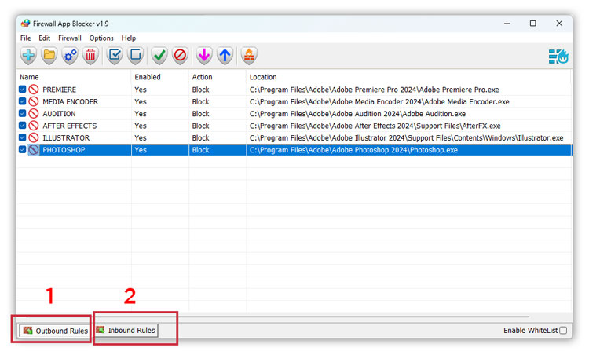Open the File menu

point(26,38)
